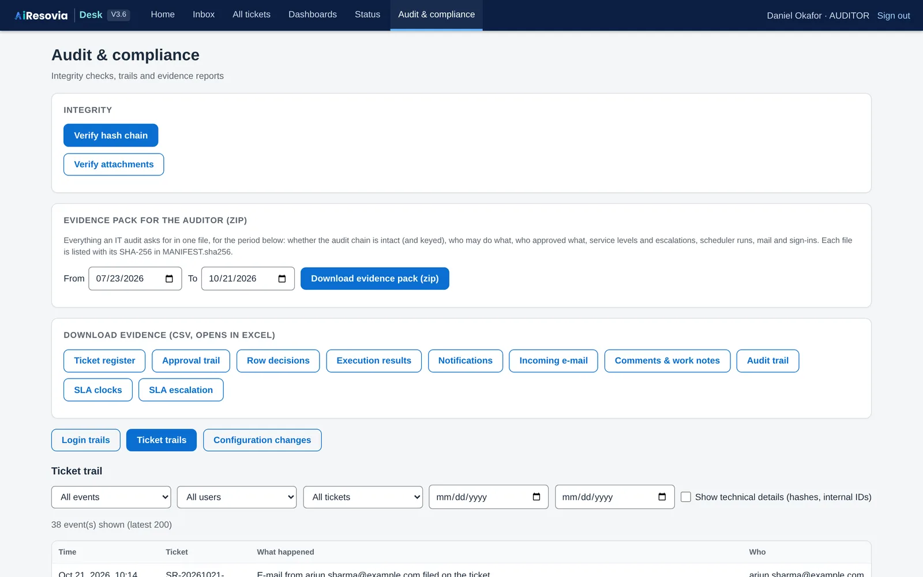
Task: Enable Show technical details checkbox
Action: pyautogui.click(x=686, y=497)
